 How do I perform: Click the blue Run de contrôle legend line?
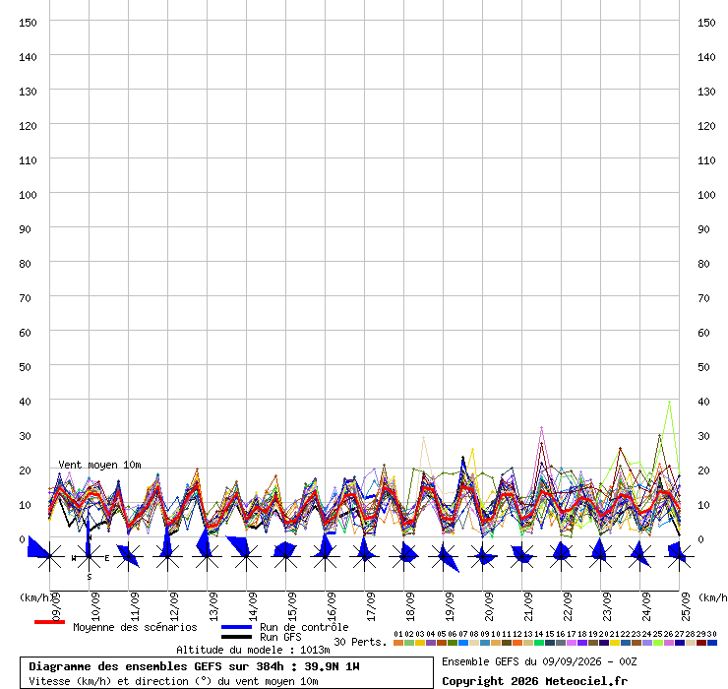coord(236,627)
